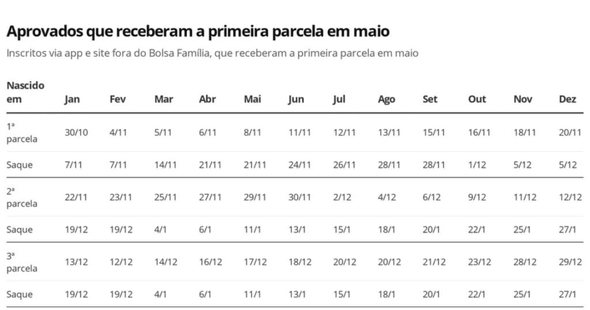Click the '1ª parcela' row label

click(22, 133)
